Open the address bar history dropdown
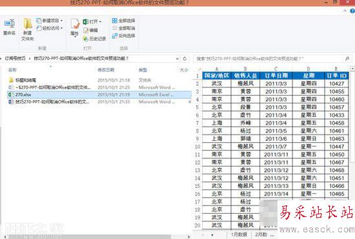 point(177,58)
